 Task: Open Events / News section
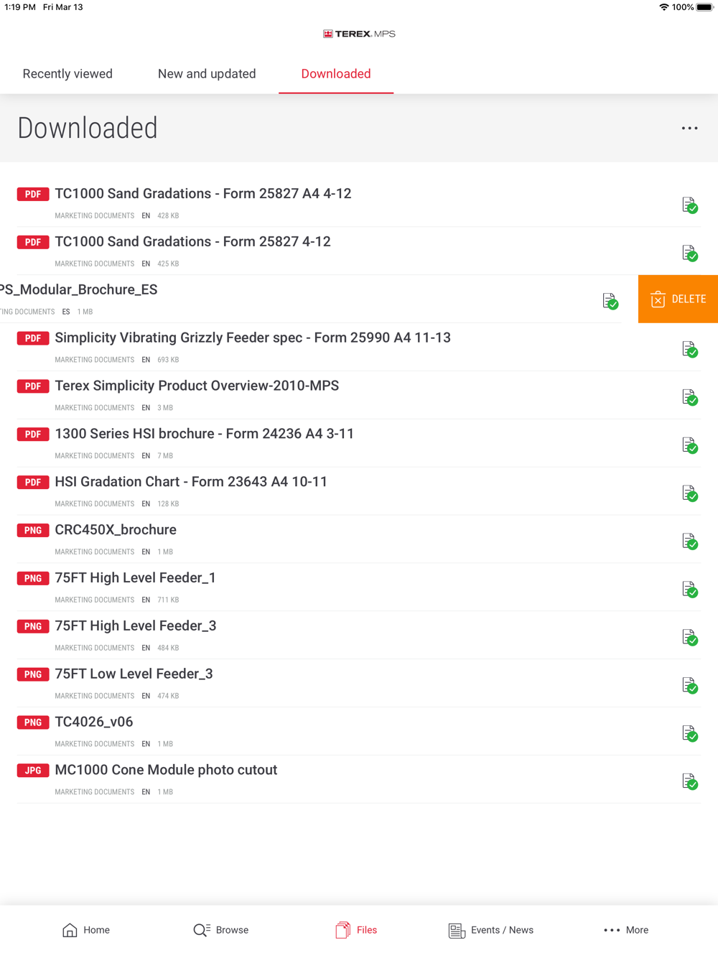point(491,930)
